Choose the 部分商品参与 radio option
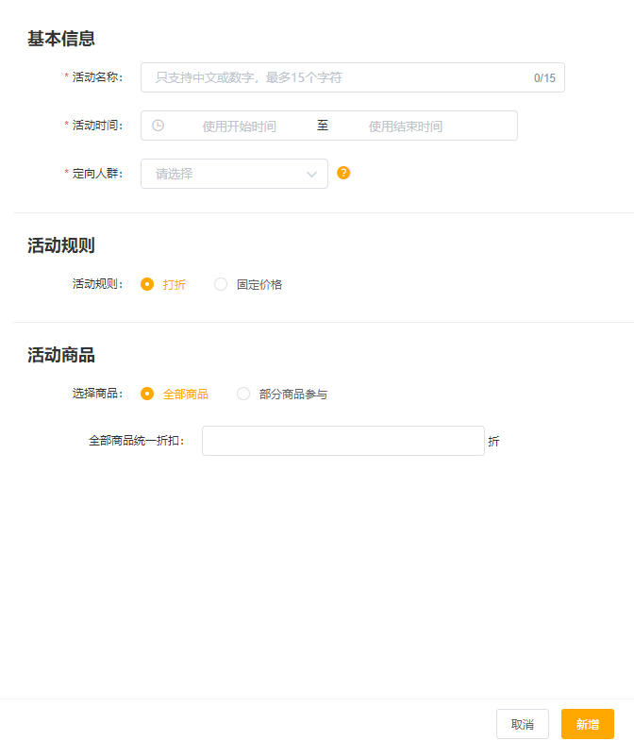634x740 pixels. (243, 394)
